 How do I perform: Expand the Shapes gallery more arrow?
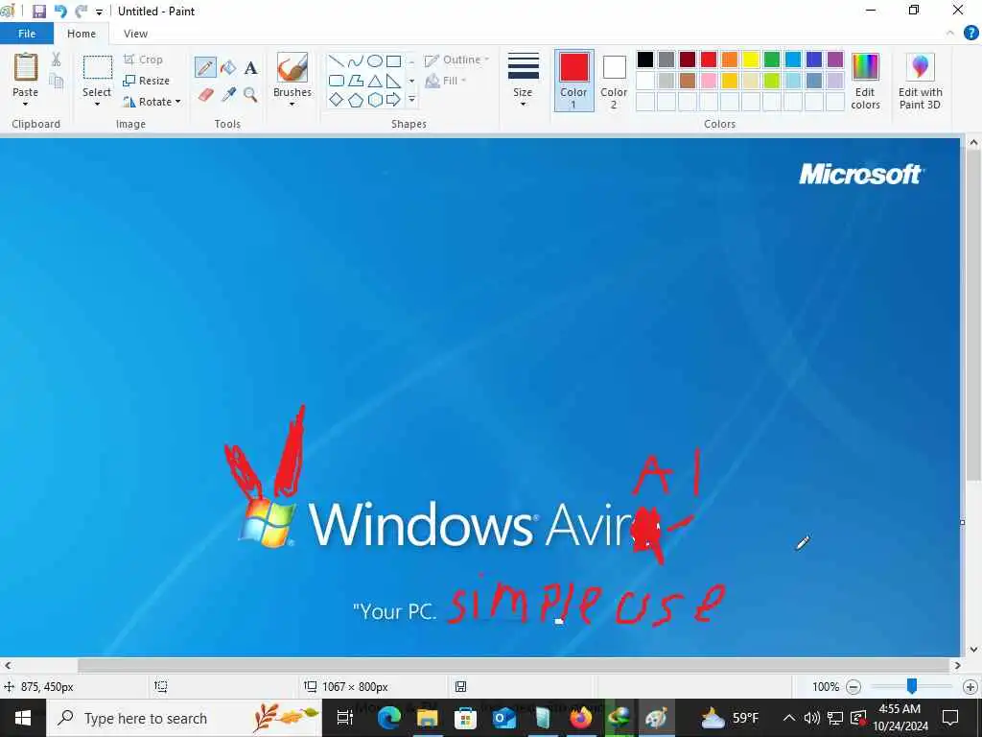(412, 100)
